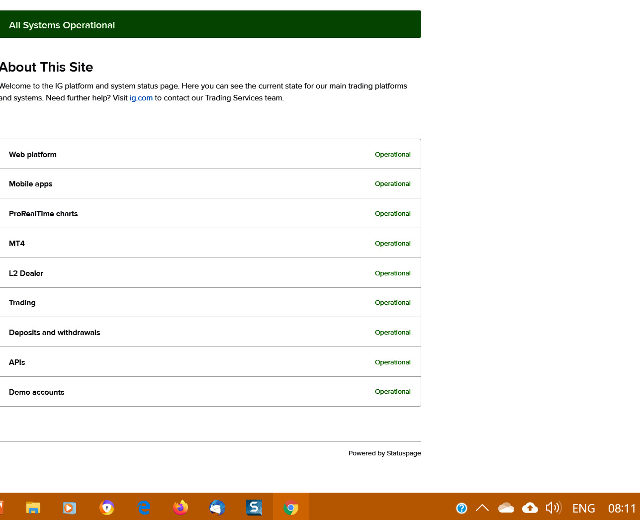Viewport: 640px width, 520px height.
Task: Click Operational status for Web platform
Action: [393, 155]
